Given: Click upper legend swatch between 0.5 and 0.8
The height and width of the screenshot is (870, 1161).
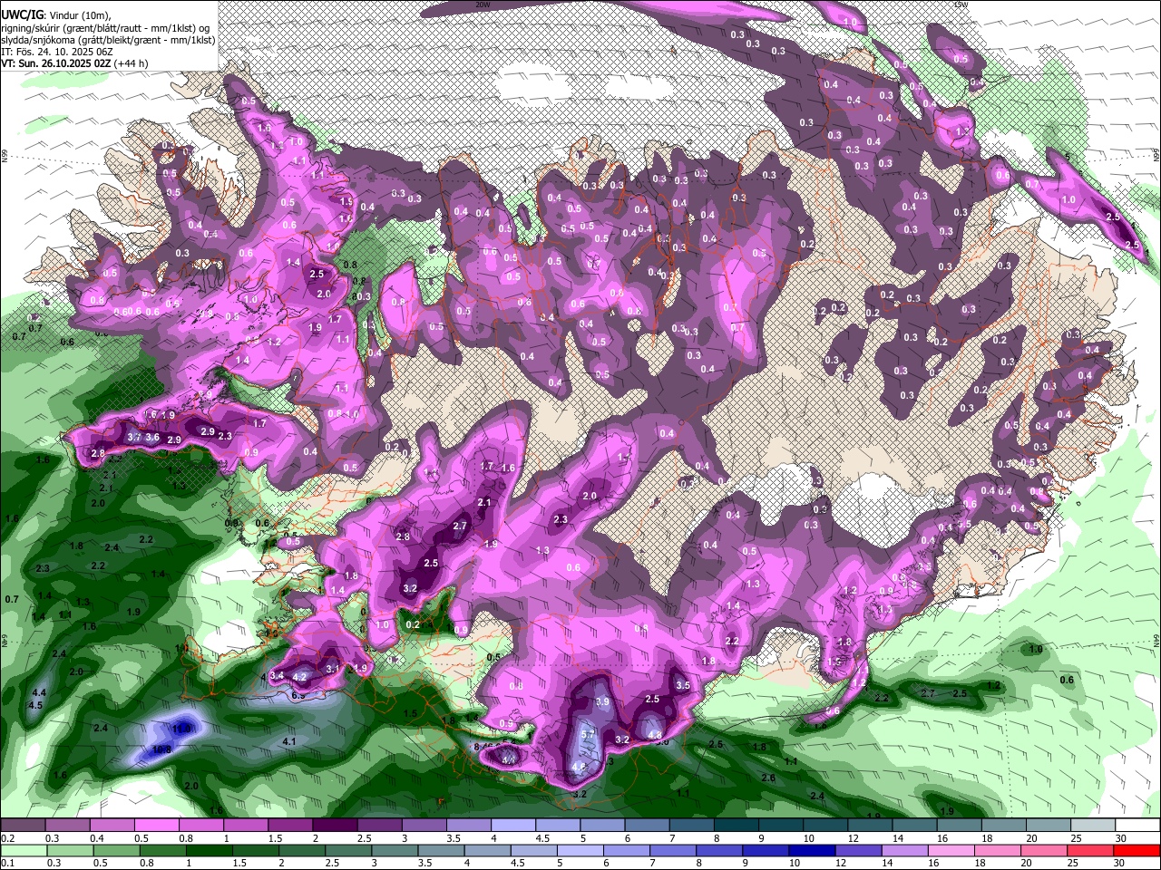Looking at the screenshot, I should 156,826.
